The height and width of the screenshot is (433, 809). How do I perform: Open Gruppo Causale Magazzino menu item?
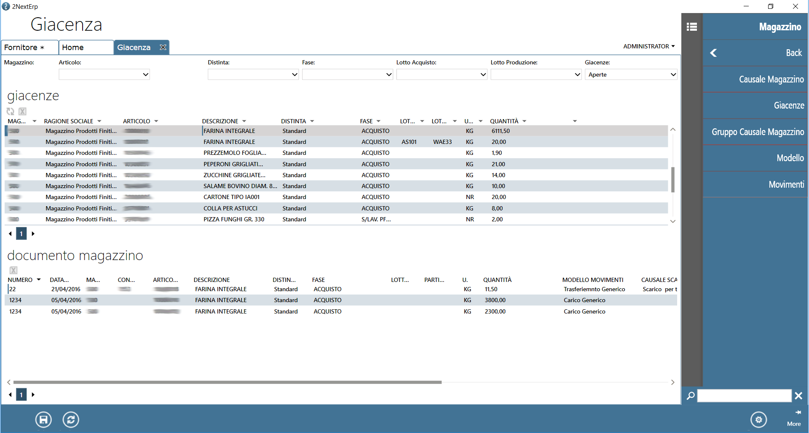(755, 132)
